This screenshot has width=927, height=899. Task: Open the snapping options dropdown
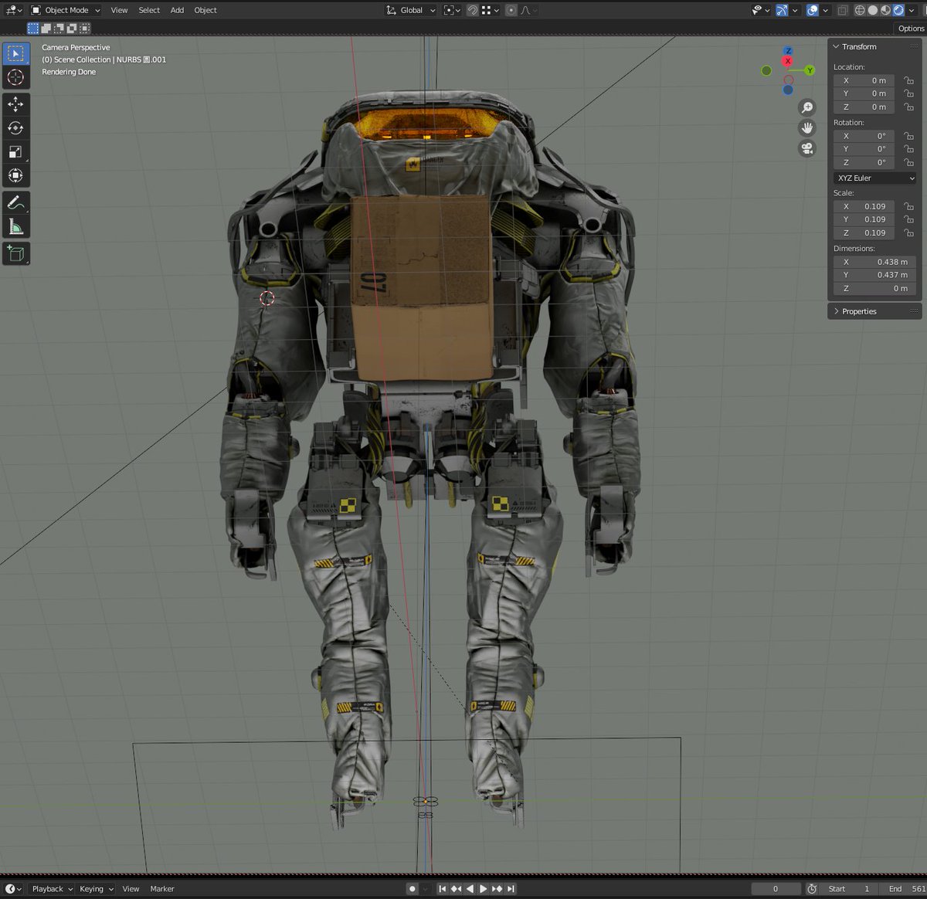pyautogui.click(x=489, y=10)
